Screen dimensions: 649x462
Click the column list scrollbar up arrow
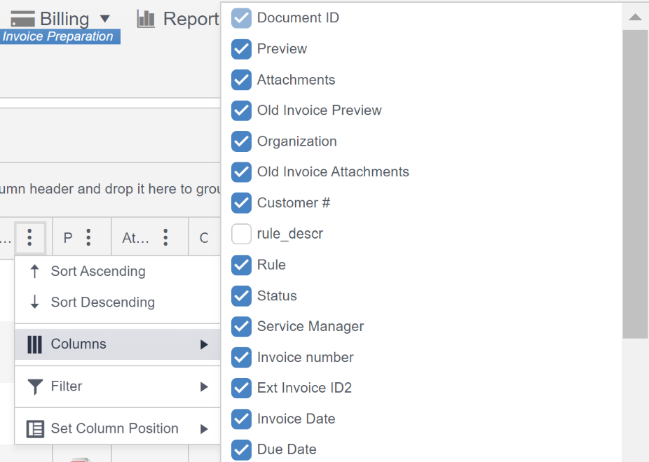pyautogui.click(x=635, y=17)
